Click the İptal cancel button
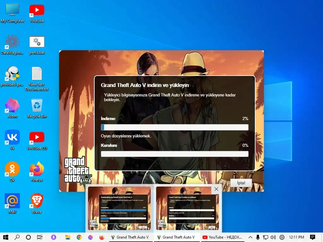This screenshot has width=323, height=242. pyautogui.click(x=241, y=183)
